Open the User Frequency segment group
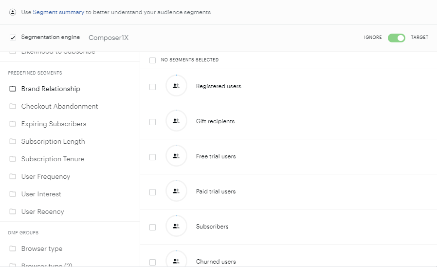 [46, 176]
